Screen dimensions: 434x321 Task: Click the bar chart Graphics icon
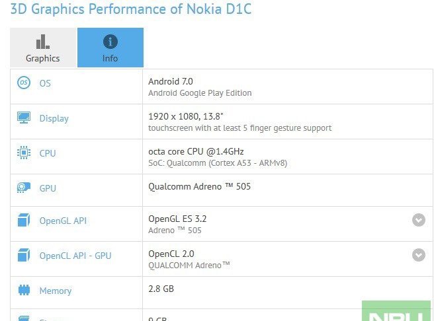pyautogui.click(x=43, y=42)
